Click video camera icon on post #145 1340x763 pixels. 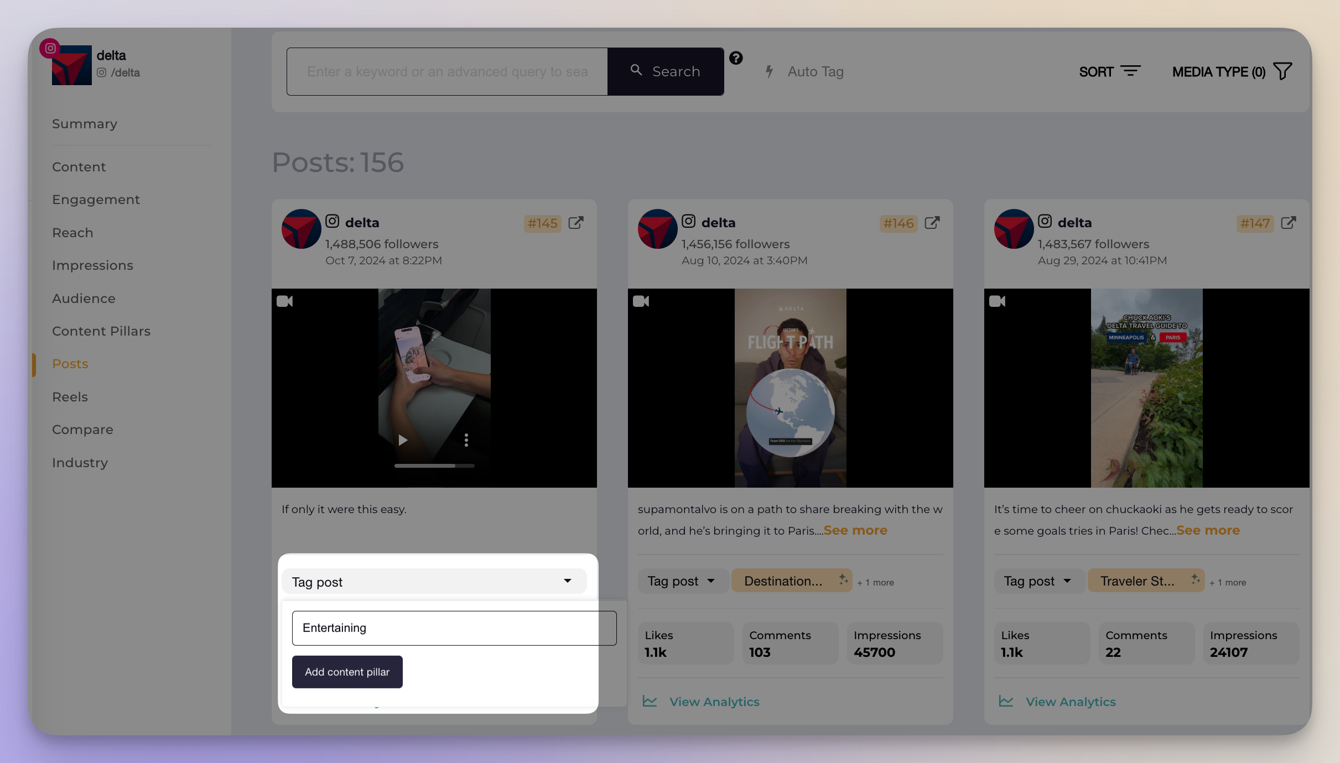pyautogui.click(x=285, y=301)
